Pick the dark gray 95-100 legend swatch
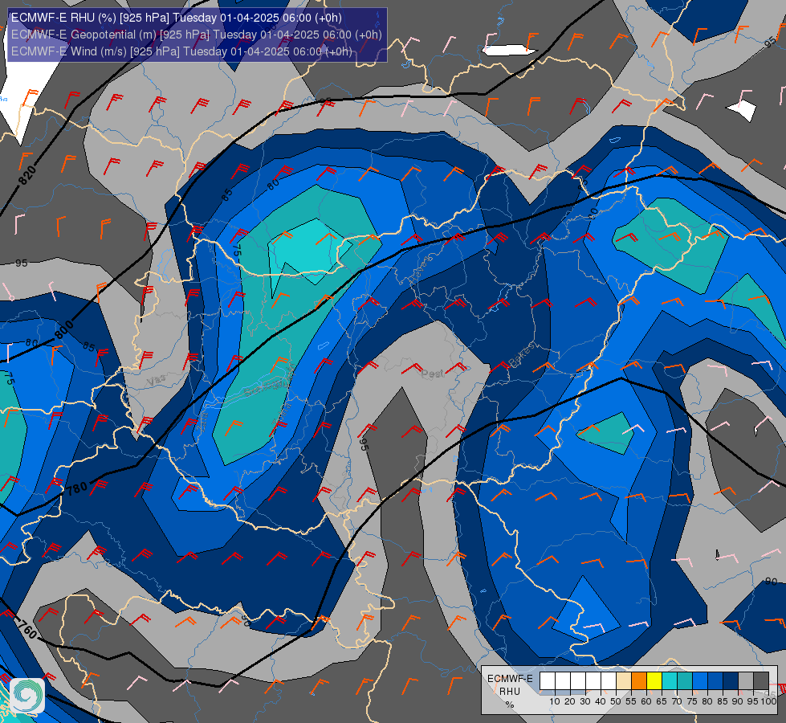The height and width of the screenshot is (723, 786). [761, 680]
